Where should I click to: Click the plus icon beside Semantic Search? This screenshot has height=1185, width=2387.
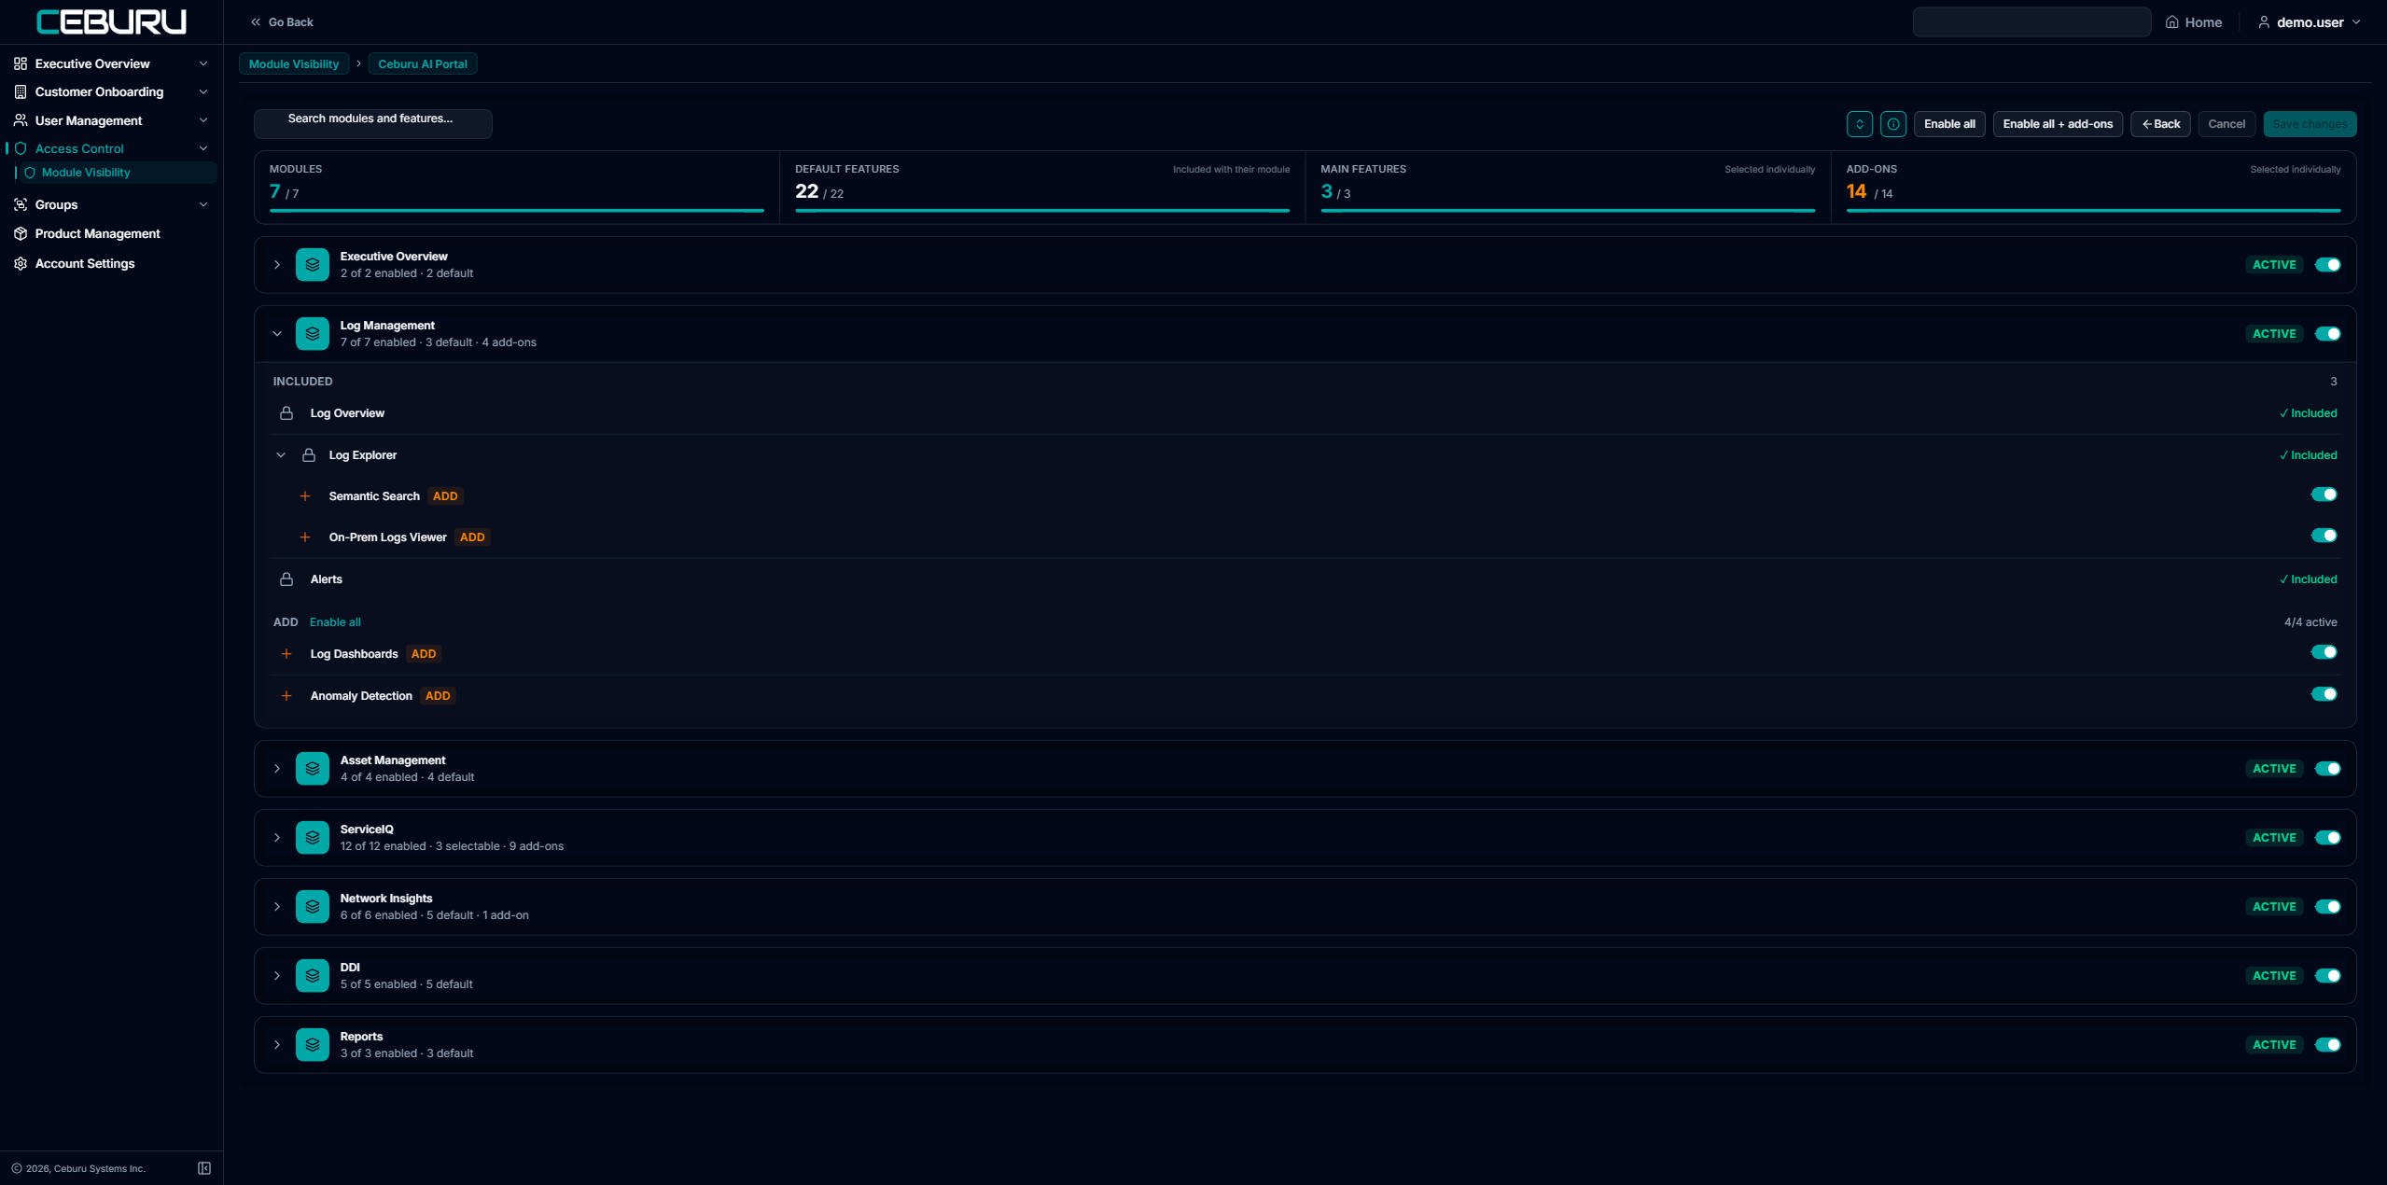click(305, 496)
